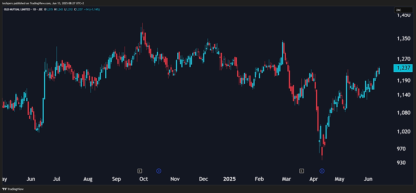Click the OLD MUTUAL LIMITED symbol title

pyautogui.click(x=17, y=9)
